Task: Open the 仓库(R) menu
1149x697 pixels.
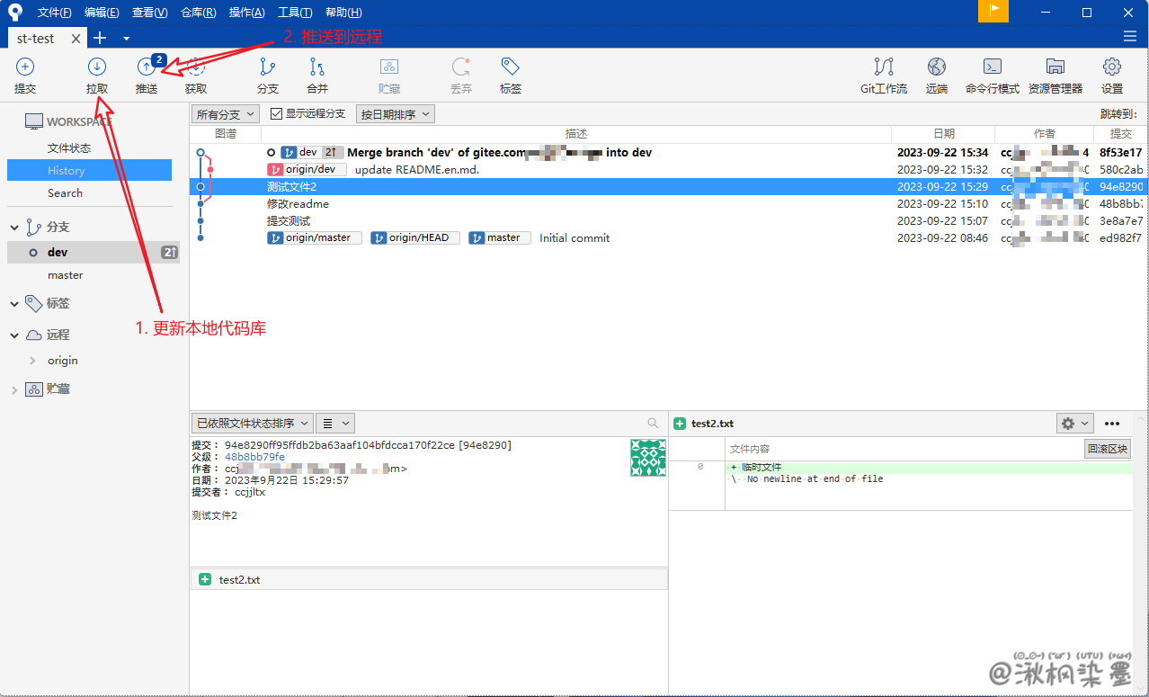Action: [x=198, y=13]
